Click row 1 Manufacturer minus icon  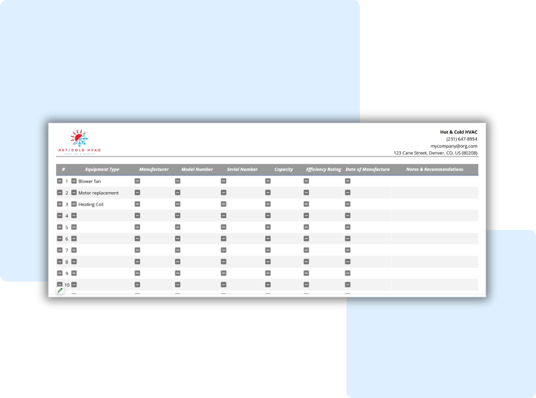pos(137,181)
